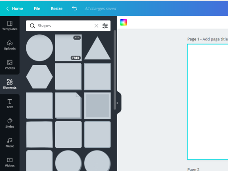Image resolution: width=228 pixels, height=171 pixels.
Task: Add the circle shape
Action: (x=39, y=48)
